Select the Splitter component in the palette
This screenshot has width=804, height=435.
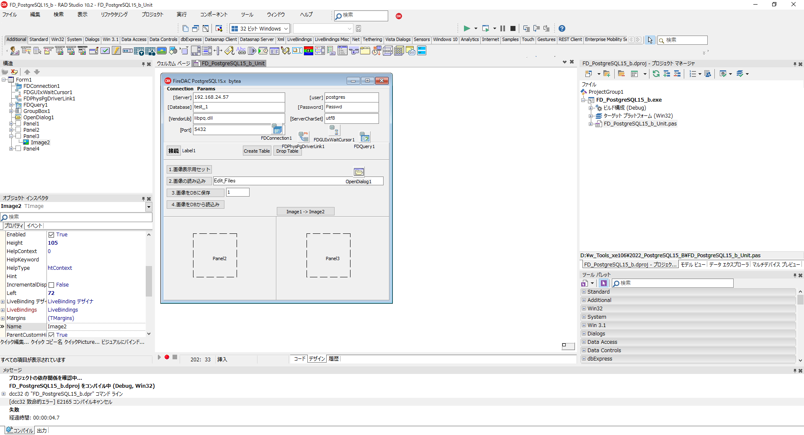pos(218,51)
